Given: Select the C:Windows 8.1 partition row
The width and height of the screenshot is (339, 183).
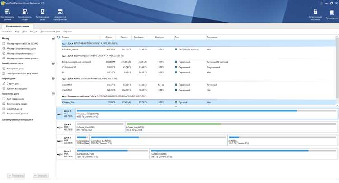Looking at the screenshot, I should tap(198, 67).
